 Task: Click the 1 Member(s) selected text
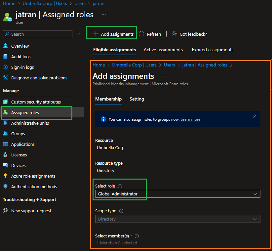(117, 243)
